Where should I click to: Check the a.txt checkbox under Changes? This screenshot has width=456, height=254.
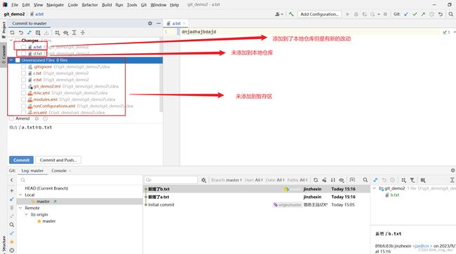[x=24, y=47]
